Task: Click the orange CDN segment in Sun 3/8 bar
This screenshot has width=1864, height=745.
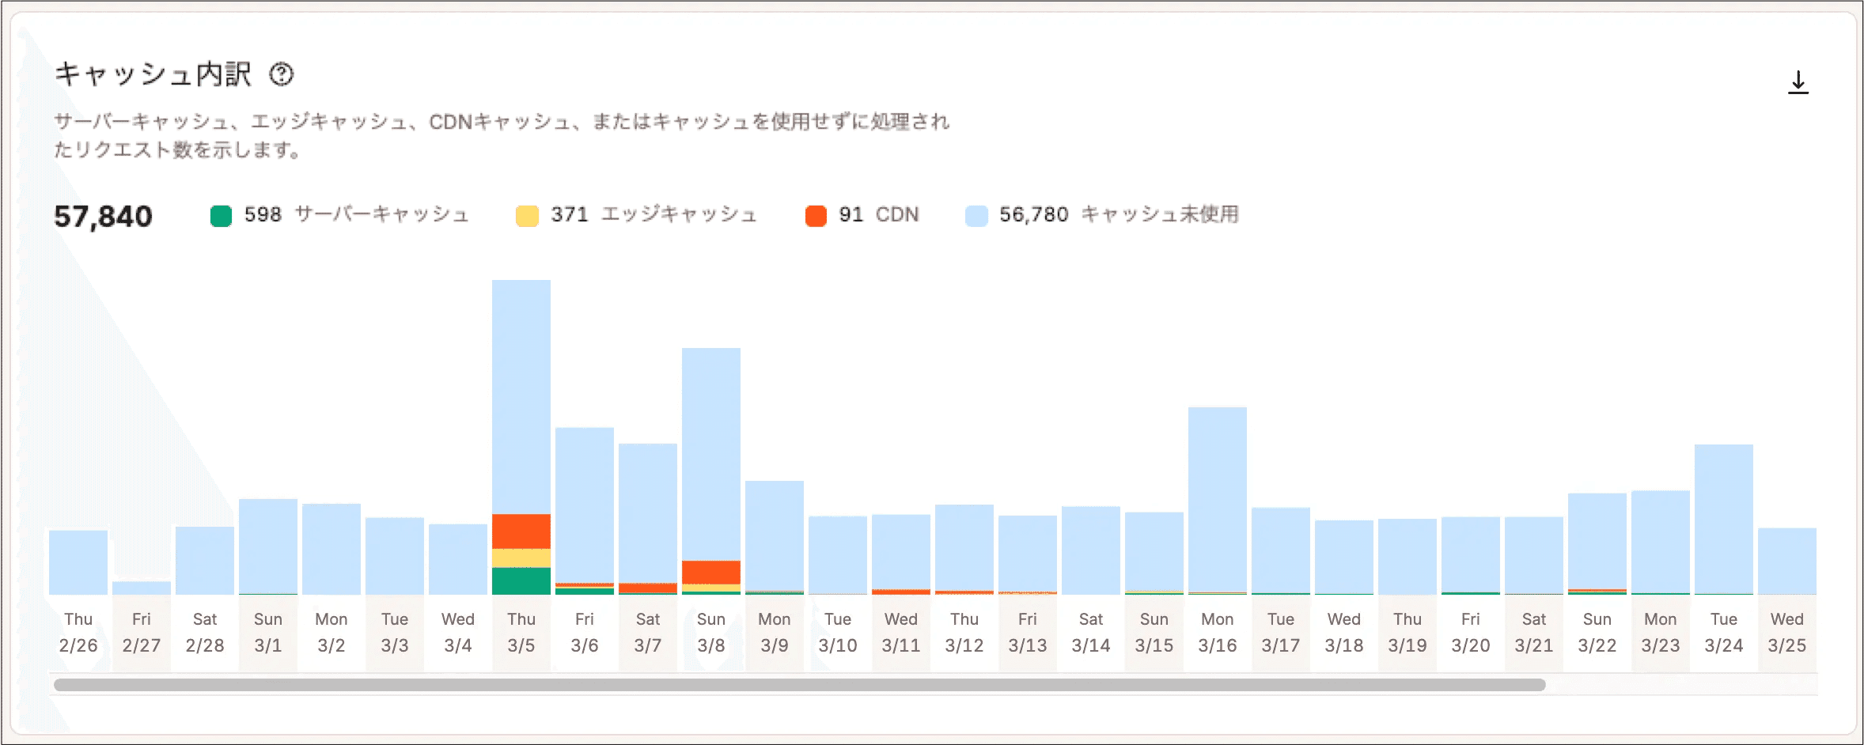Action: 710,572
